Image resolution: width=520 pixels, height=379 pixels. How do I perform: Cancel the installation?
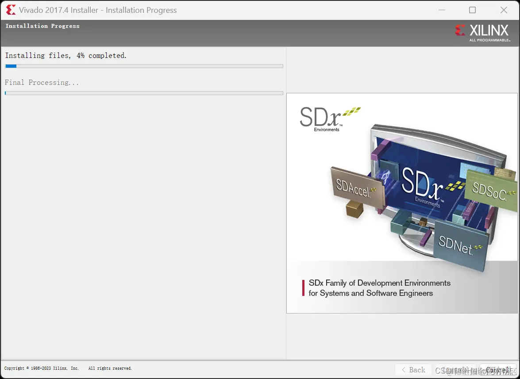[498, 370]
